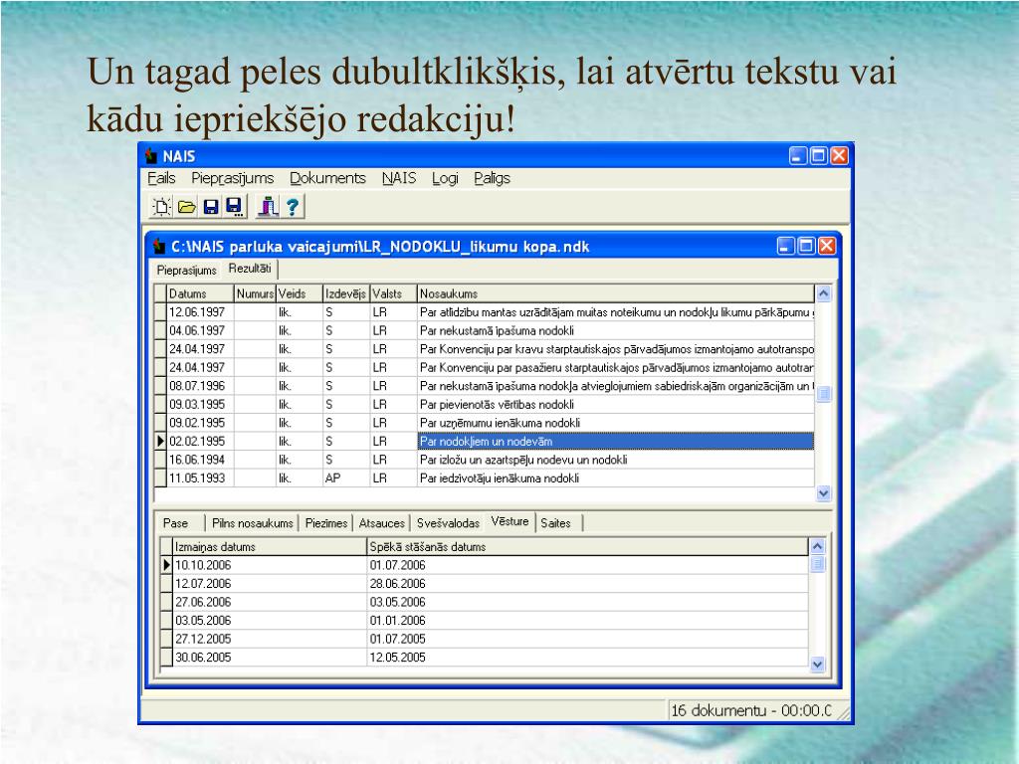Screen dimensions: 1019x764
Task: Select the Vēsture tab
Action: click(509, 521)
